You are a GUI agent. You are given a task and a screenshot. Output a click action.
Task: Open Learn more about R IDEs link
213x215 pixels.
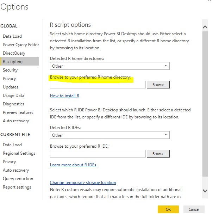tap(73, 165)
